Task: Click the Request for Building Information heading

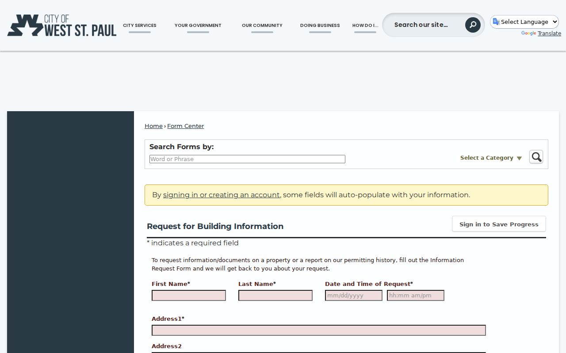Action: tap(215, 226)
